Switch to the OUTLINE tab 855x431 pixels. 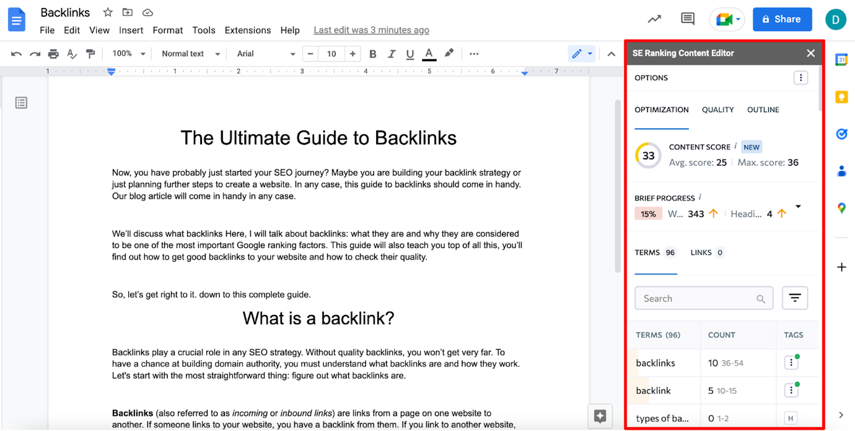coord(763,110)
